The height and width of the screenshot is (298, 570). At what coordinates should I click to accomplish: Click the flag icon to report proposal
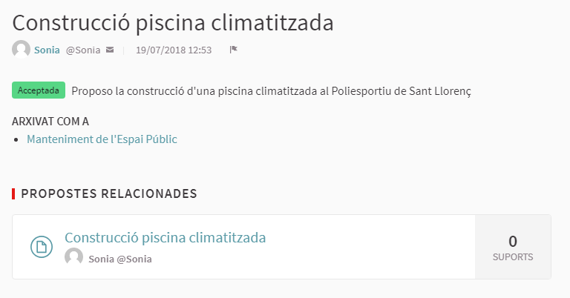coord(233,50)
